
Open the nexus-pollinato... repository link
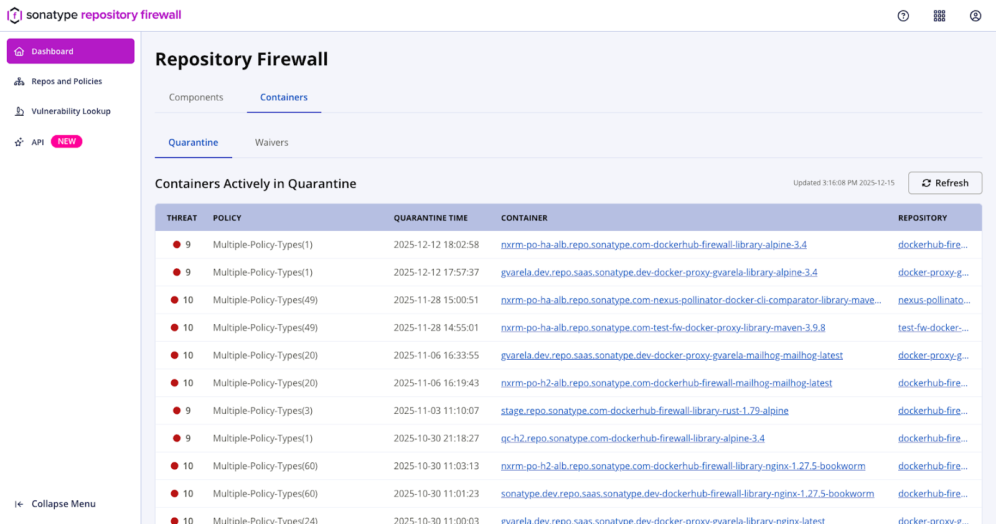point(934,300)
